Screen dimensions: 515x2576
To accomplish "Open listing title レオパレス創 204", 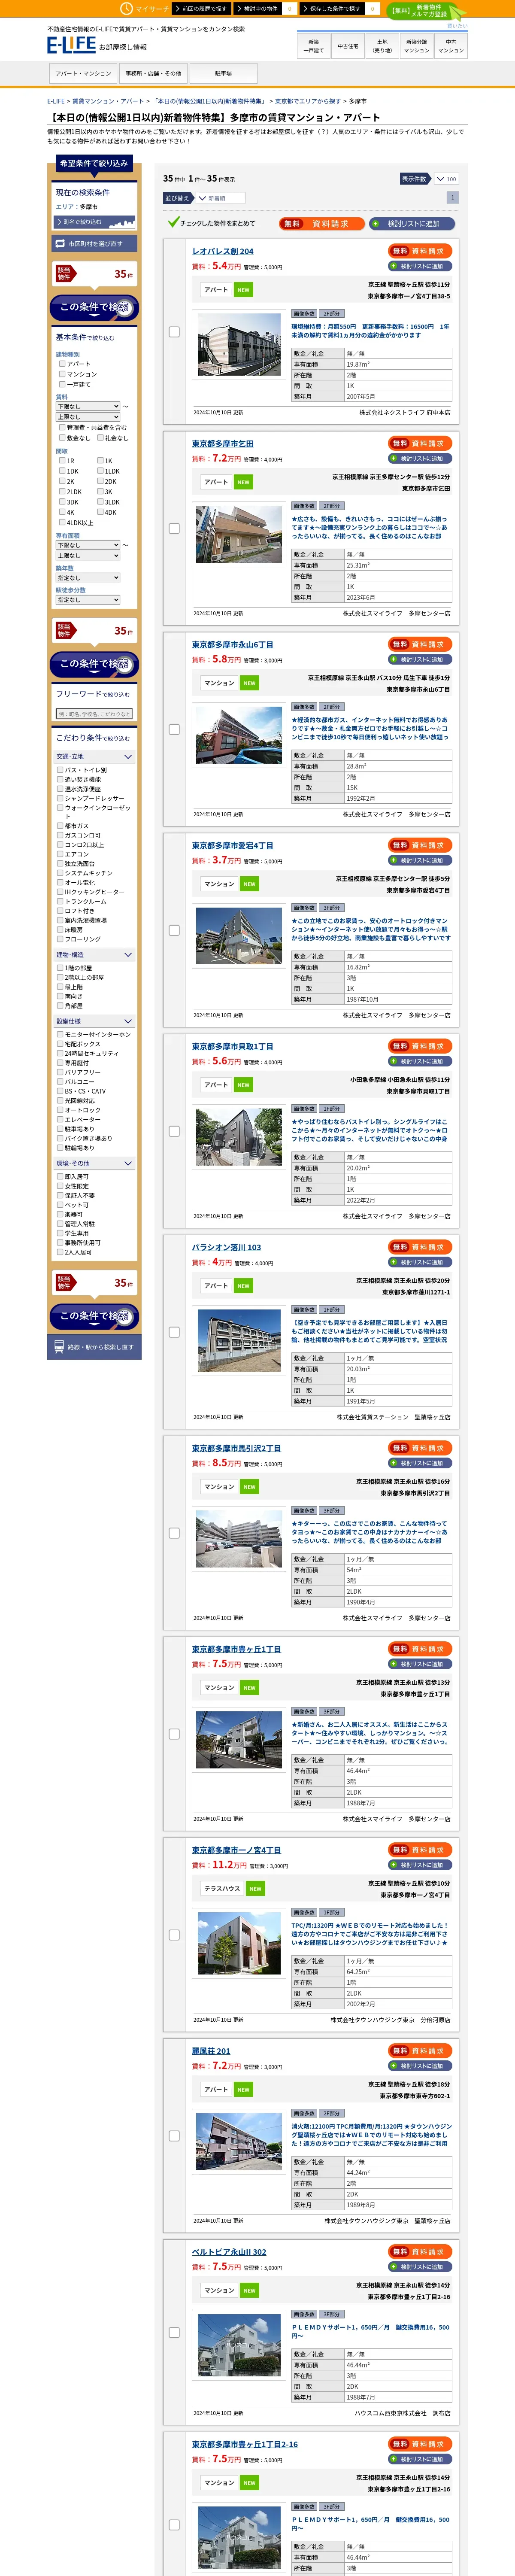I will tap(222, 252).
